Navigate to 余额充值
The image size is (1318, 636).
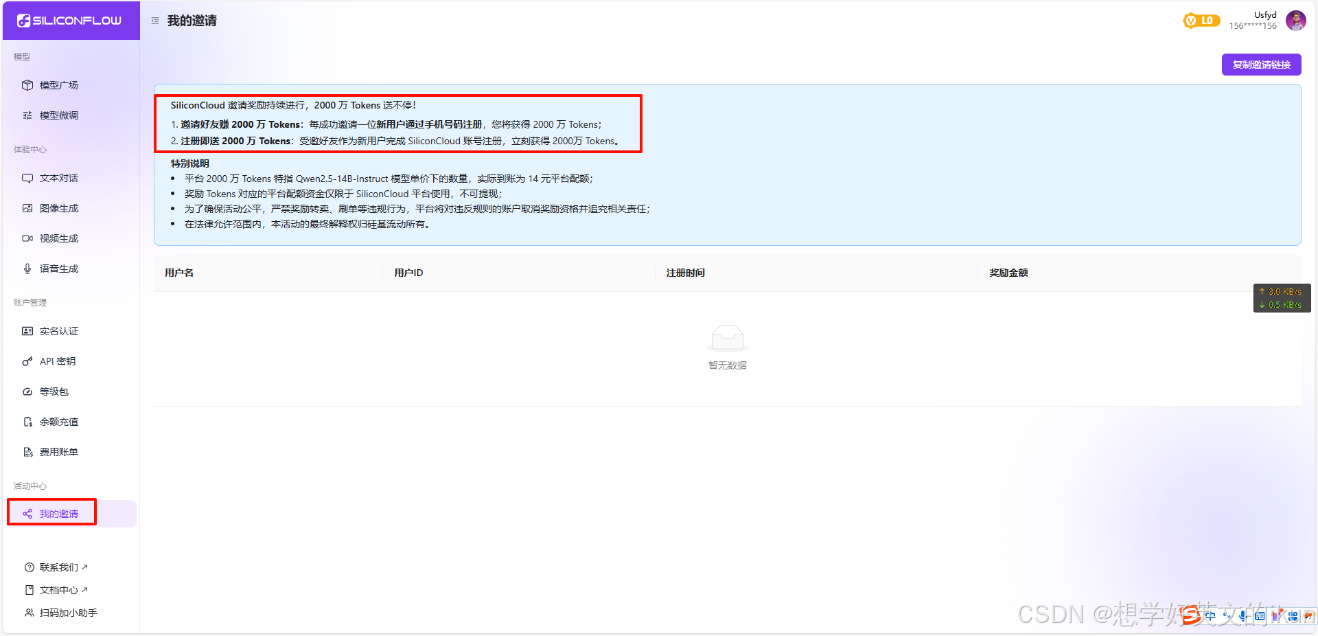[x=58, y=422]
